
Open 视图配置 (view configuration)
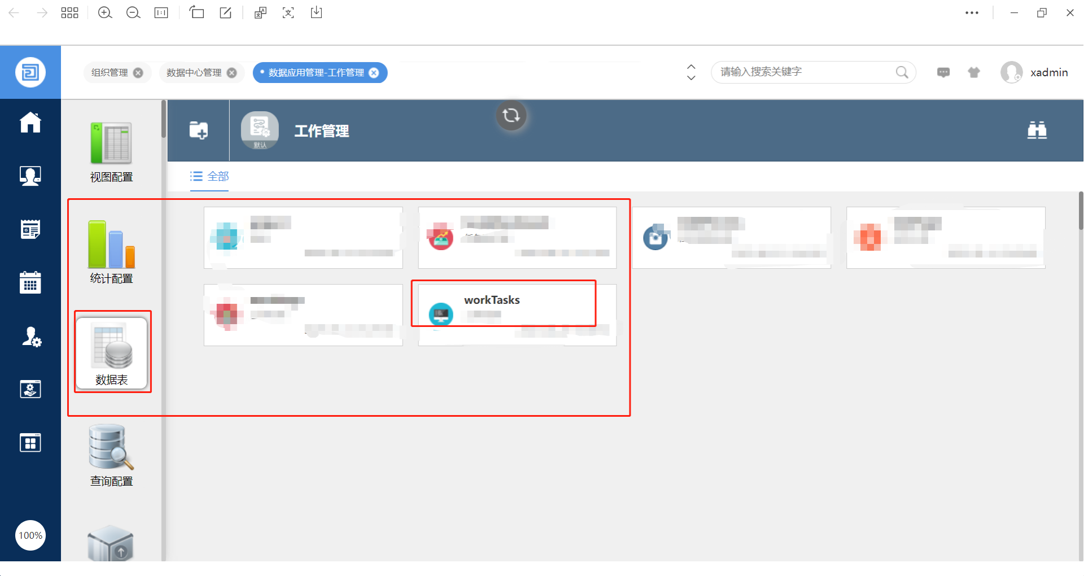coord(111,152)
